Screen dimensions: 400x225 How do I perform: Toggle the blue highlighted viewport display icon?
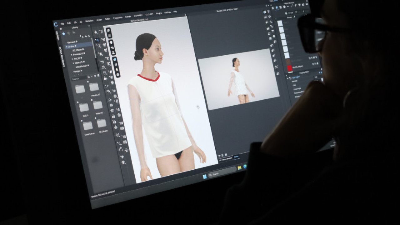(115, 59)
